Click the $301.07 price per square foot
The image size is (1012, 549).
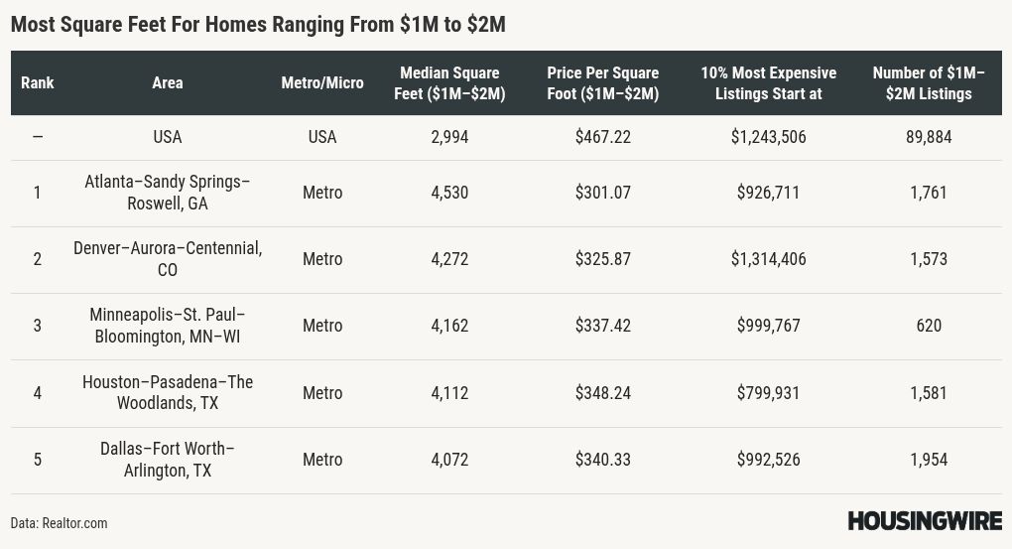pos(602,193)
